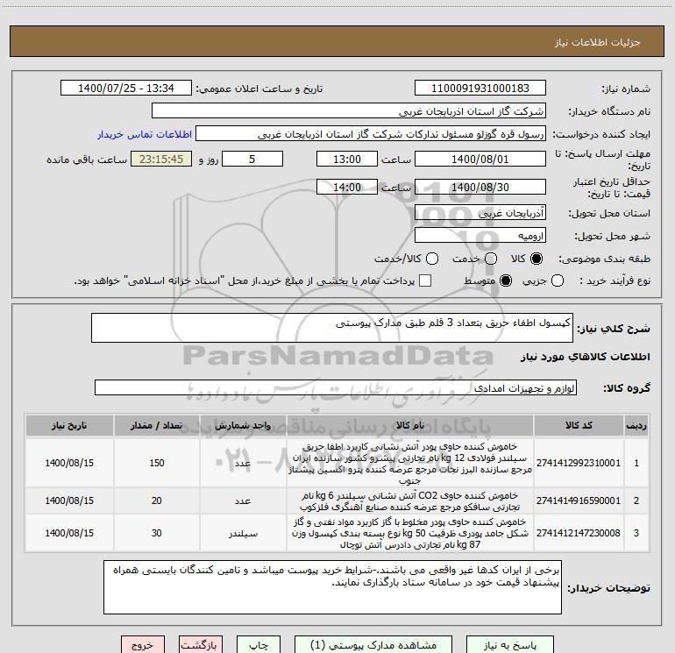The image size is (675, 653).
Task: Click the remaining days field 5
Action: tap(252, 159)
